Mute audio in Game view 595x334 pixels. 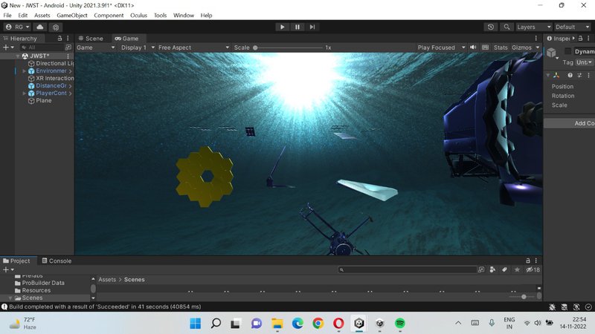click(x=472, y=48)
